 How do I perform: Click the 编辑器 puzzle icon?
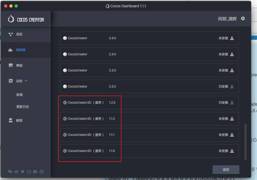tap(11, 50)
